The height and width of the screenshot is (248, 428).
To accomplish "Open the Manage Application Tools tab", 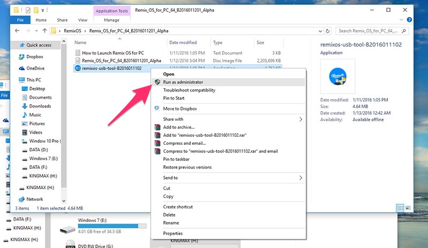I will (x=112, y=20).
